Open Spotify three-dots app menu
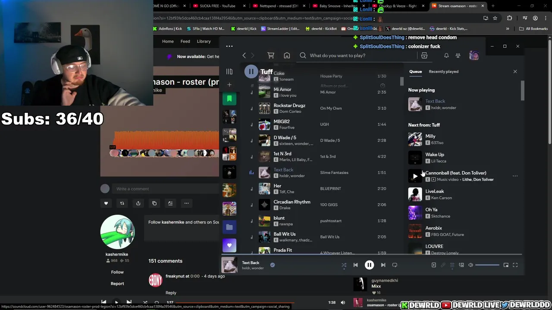 (229, 46)
